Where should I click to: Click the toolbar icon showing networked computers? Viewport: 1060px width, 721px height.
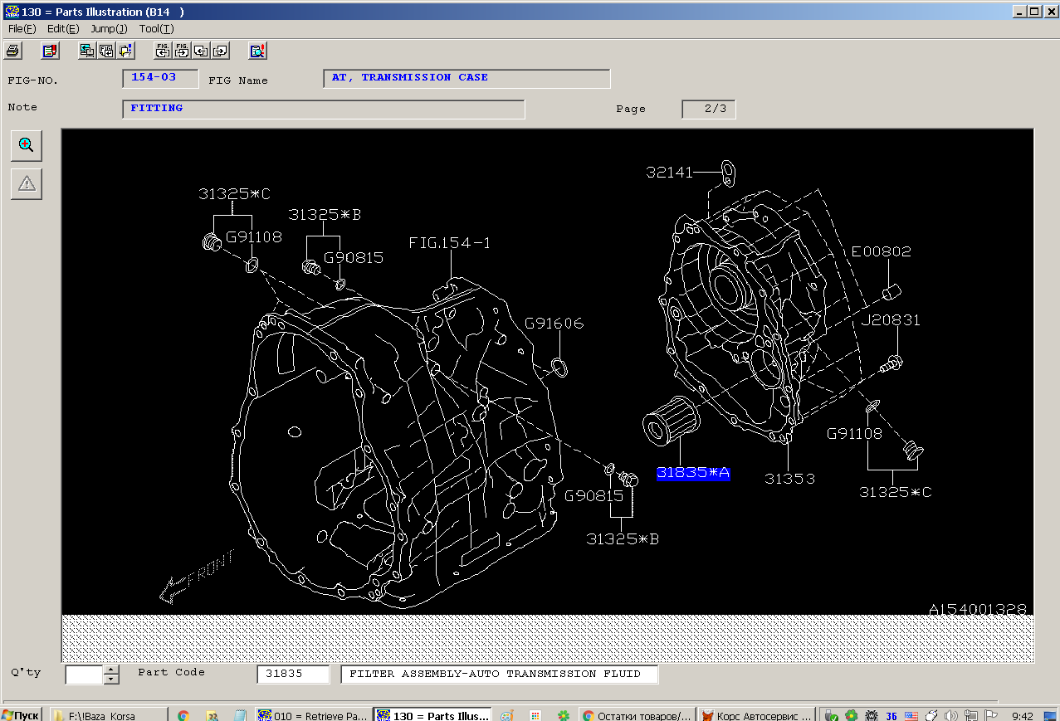coord(86,51)
